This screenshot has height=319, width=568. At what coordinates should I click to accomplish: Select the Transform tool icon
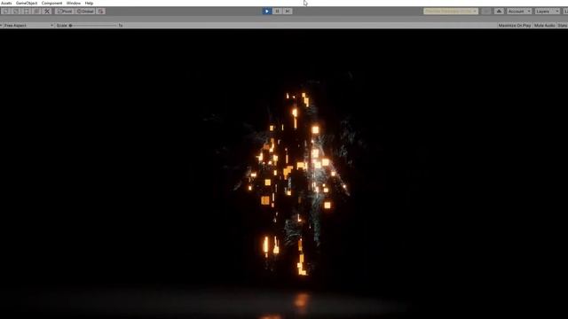36,12
